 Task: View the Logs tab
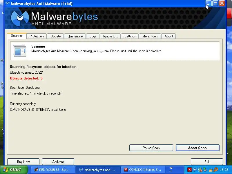pos(93,36)
